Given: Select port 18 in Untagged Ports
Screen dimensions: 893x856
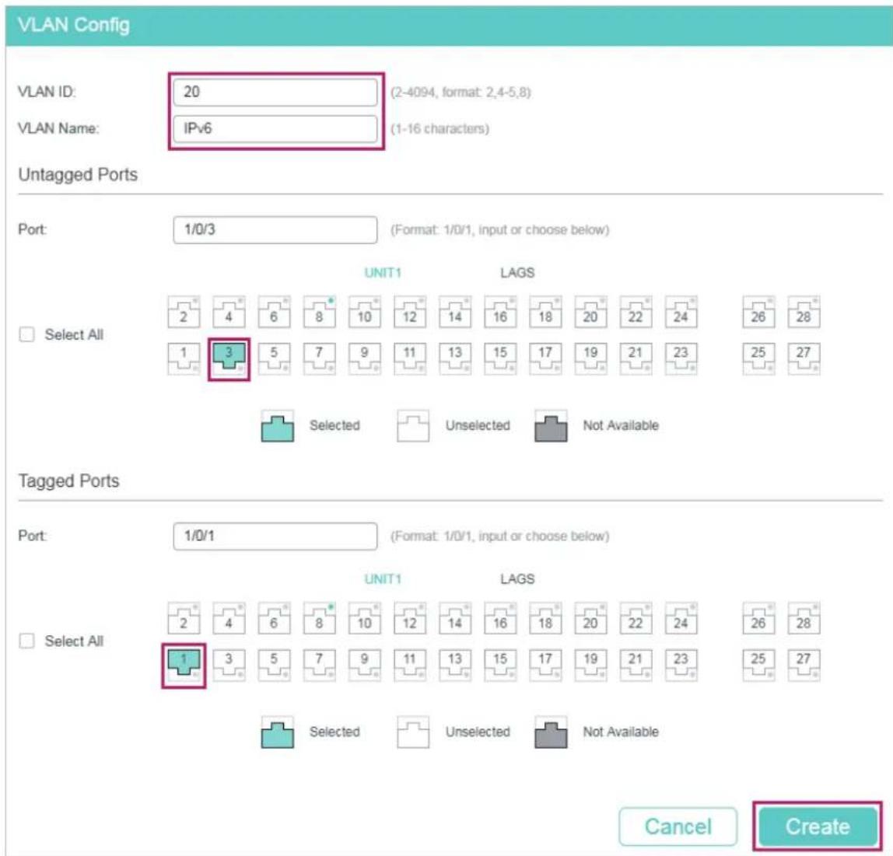Looking at the screenshot, I should (x=545, y=312).
